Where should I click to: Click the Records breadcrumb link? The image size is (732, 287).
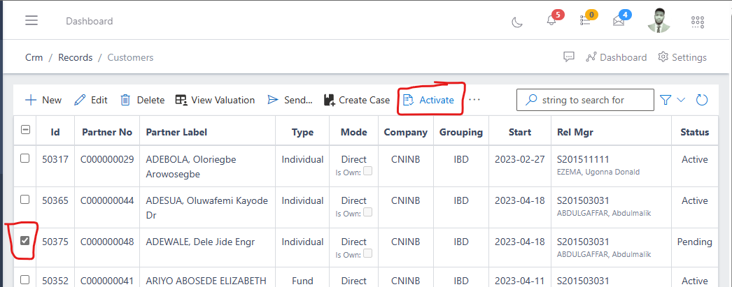pyautogui.click(x=75, y=57)
